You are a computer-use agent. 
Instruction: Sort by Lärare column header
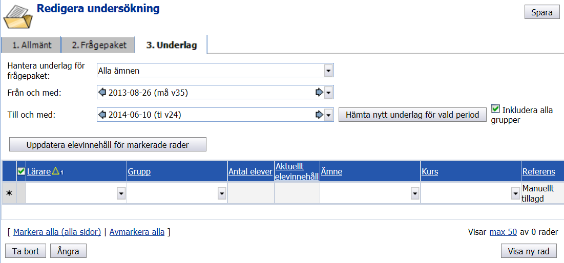(39, 172)
